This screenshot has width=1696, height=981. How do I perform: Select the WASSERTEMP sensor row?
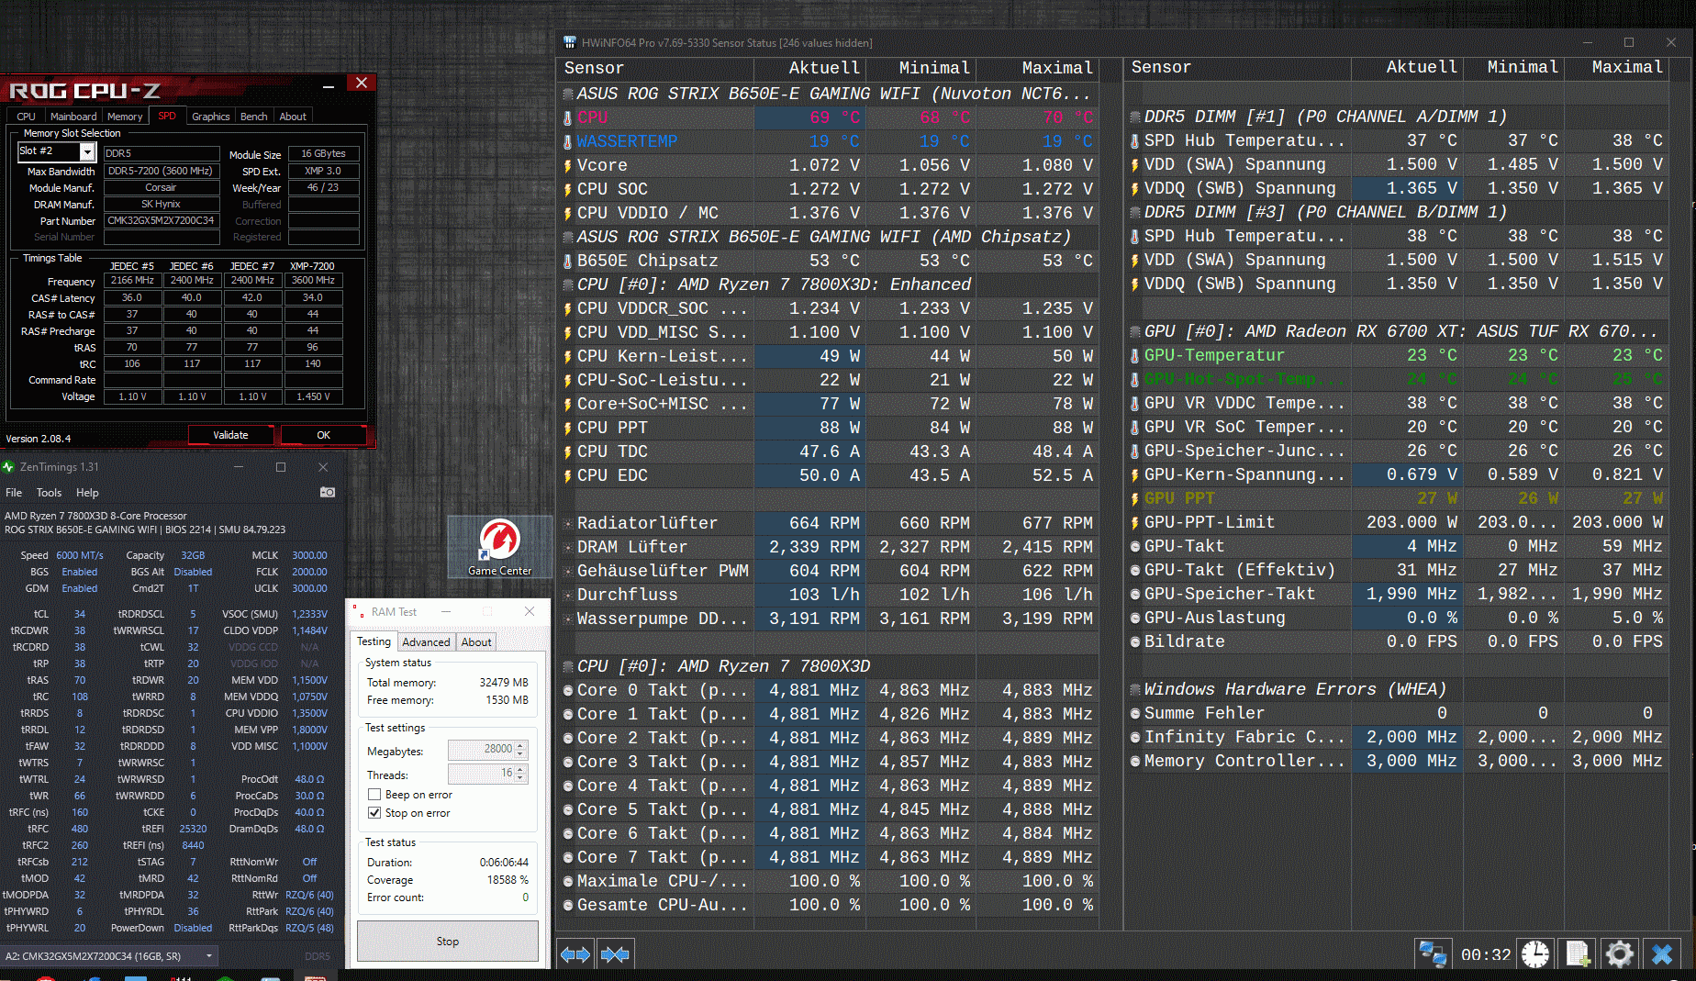point(829,141)
